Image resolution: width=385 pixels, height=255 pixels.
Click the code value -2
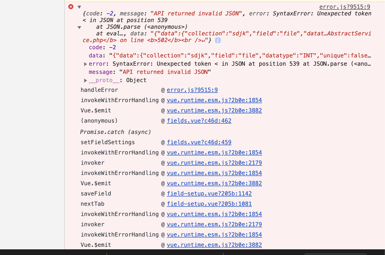click(x=113, y=47)
